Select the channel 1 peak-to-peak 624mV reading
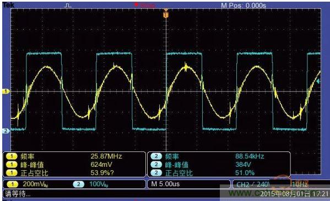The height and width of the screenshot is (201, 330). (x=101, y=164)
